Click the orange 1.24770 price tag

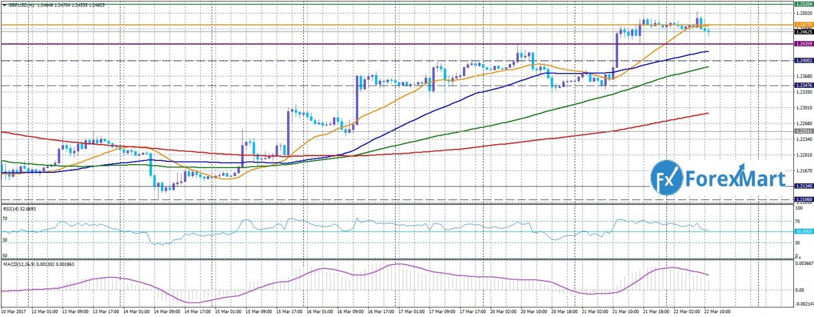[803, 25]
